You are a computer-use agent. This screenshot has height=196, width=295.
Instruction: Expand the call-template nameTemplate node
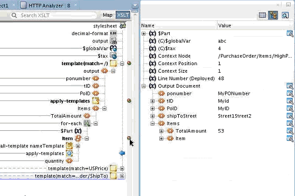pyautogui.click(x=78, y=146)
